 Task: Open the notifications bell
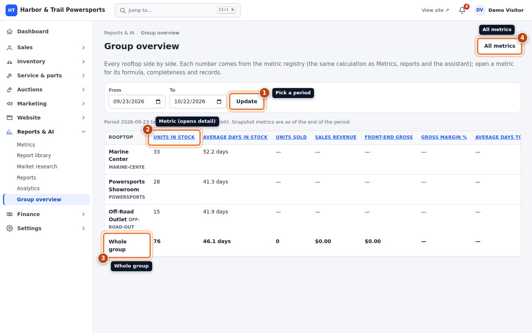[x=462, y=10]
